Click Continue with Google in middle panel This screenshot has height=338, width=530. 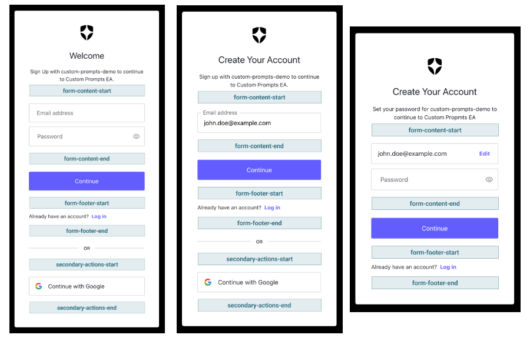point(259,282)
